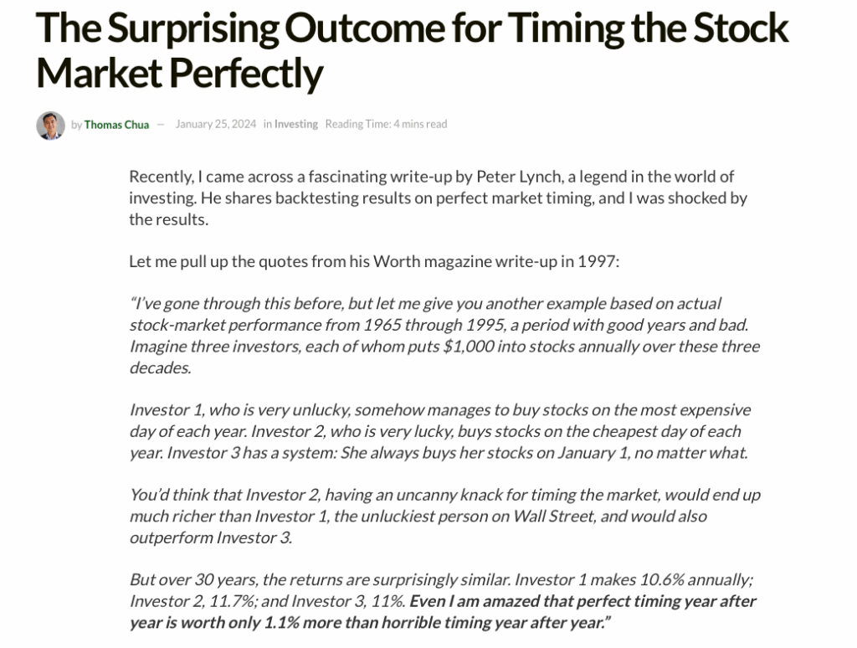Image resolution: width=857 pixels, height=648 pixels.
Task: Open the Thomas Chua author link
Action: point(116,125)
